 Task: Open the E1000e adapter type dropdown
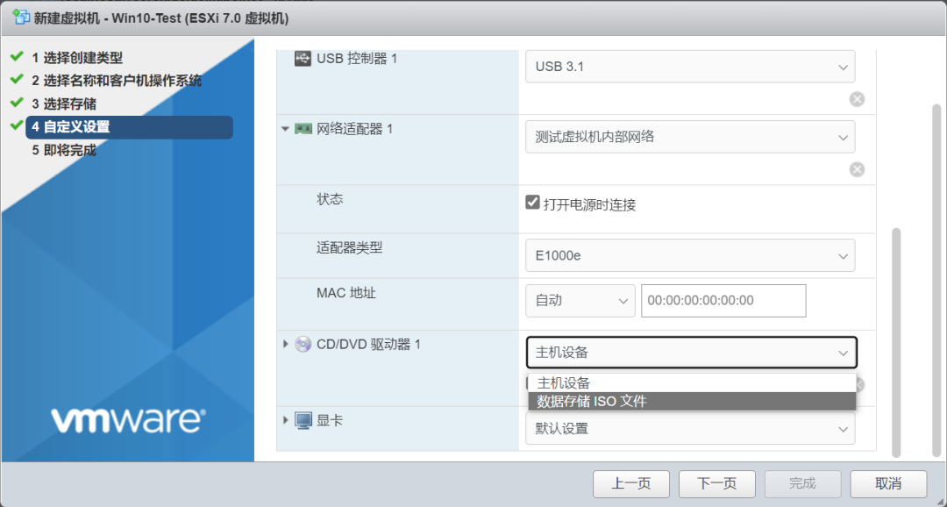click(690, 255)
